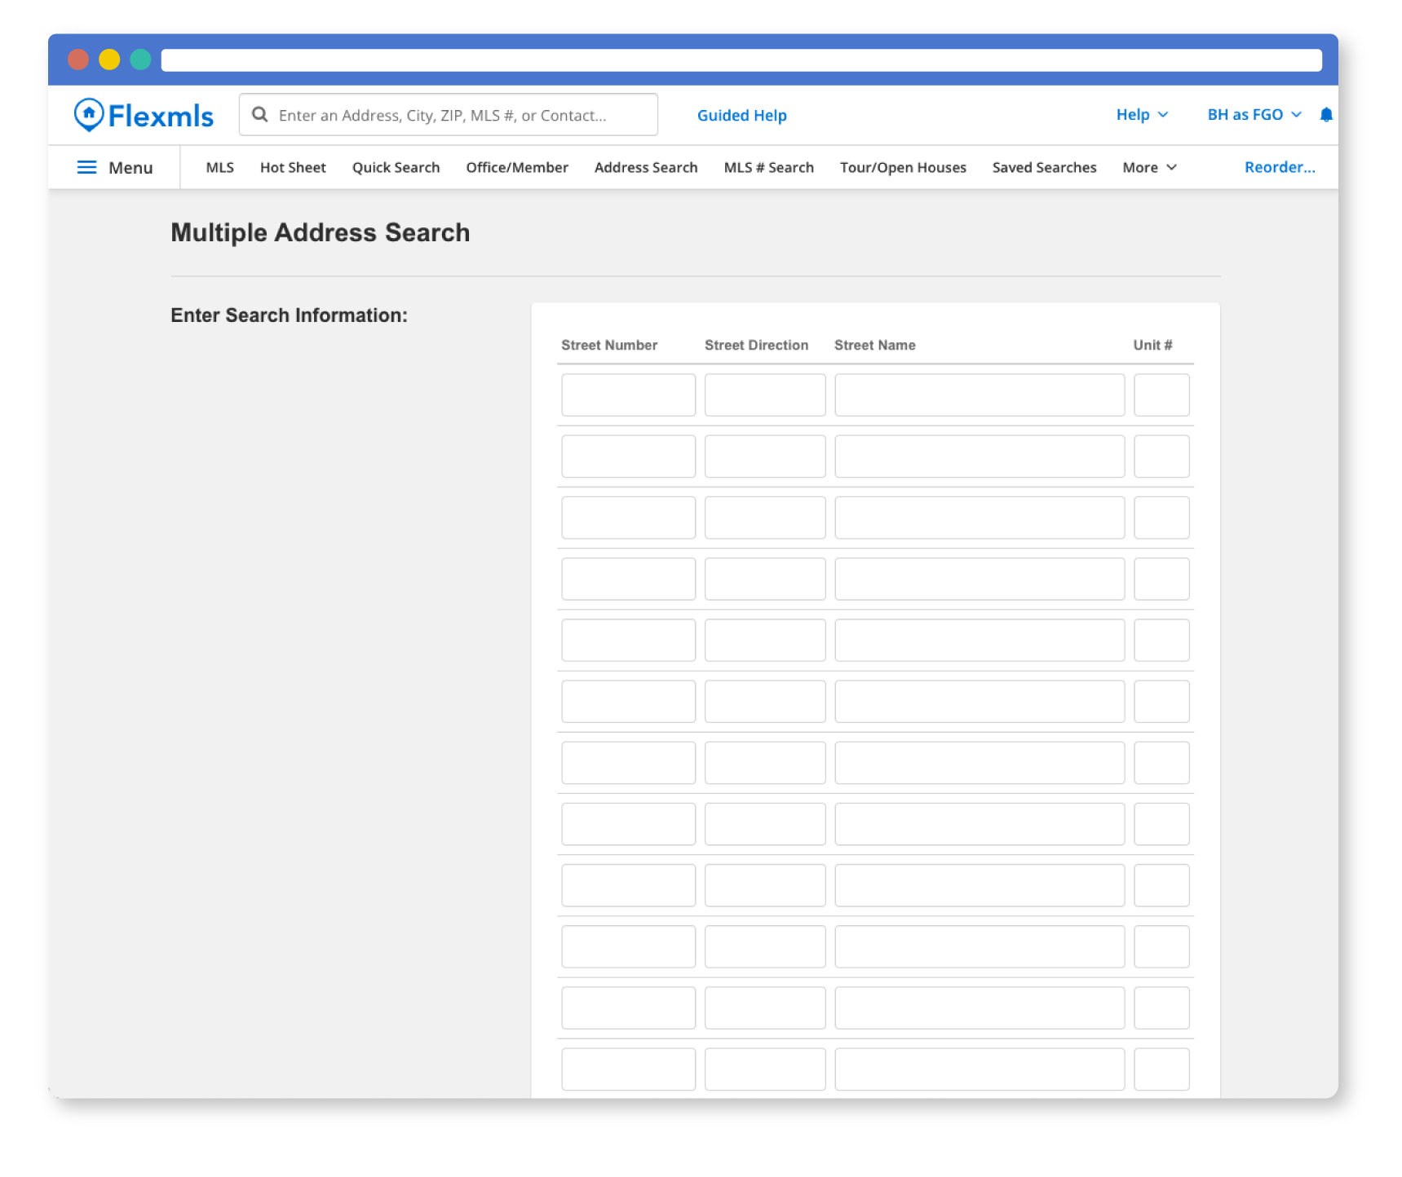Image resolution: width=1402 pixels, height=1177 pixels.
Task: Open the notifications bell
Action: (x=1325, y=115)
